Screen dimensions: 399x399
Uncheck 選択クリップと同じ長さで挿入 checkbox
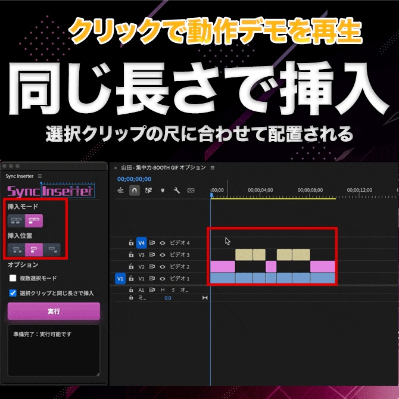click(13, 293)
